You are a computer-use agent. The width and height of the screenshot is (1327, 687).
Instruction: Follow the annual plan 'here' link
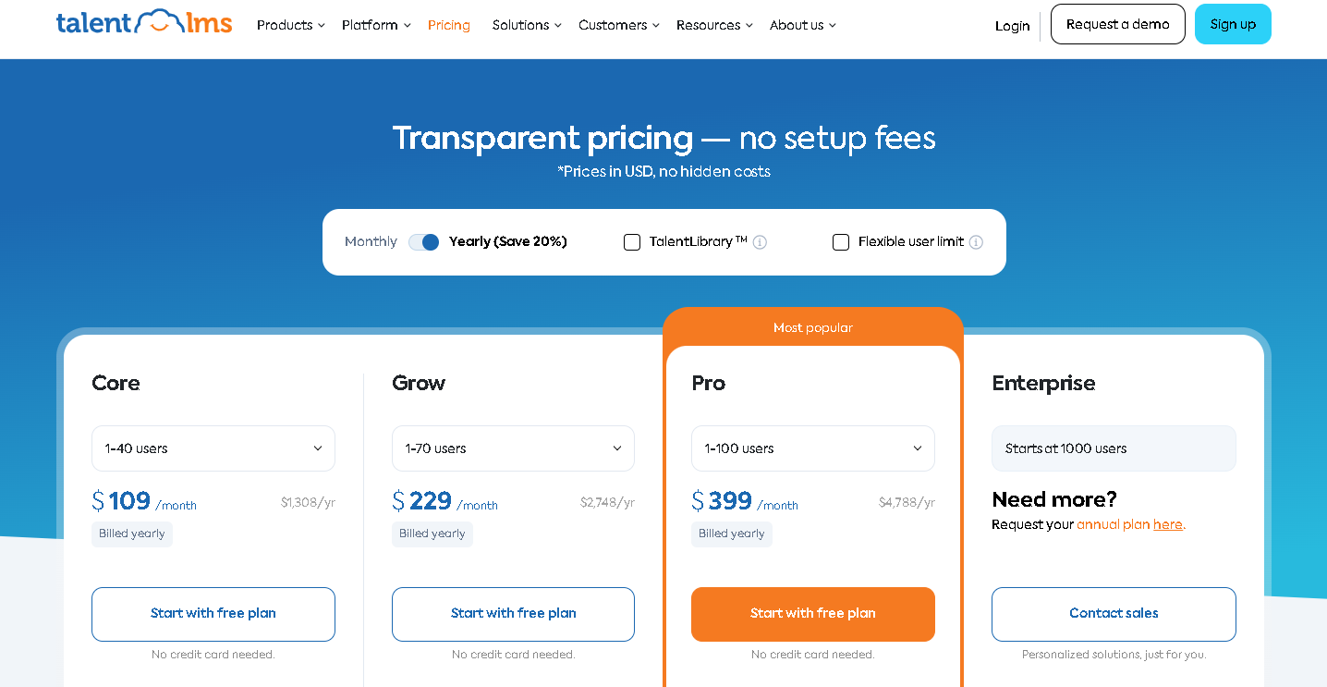1168,524
